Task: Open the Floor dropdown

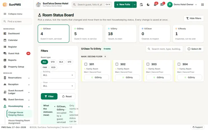Action: 58,86
